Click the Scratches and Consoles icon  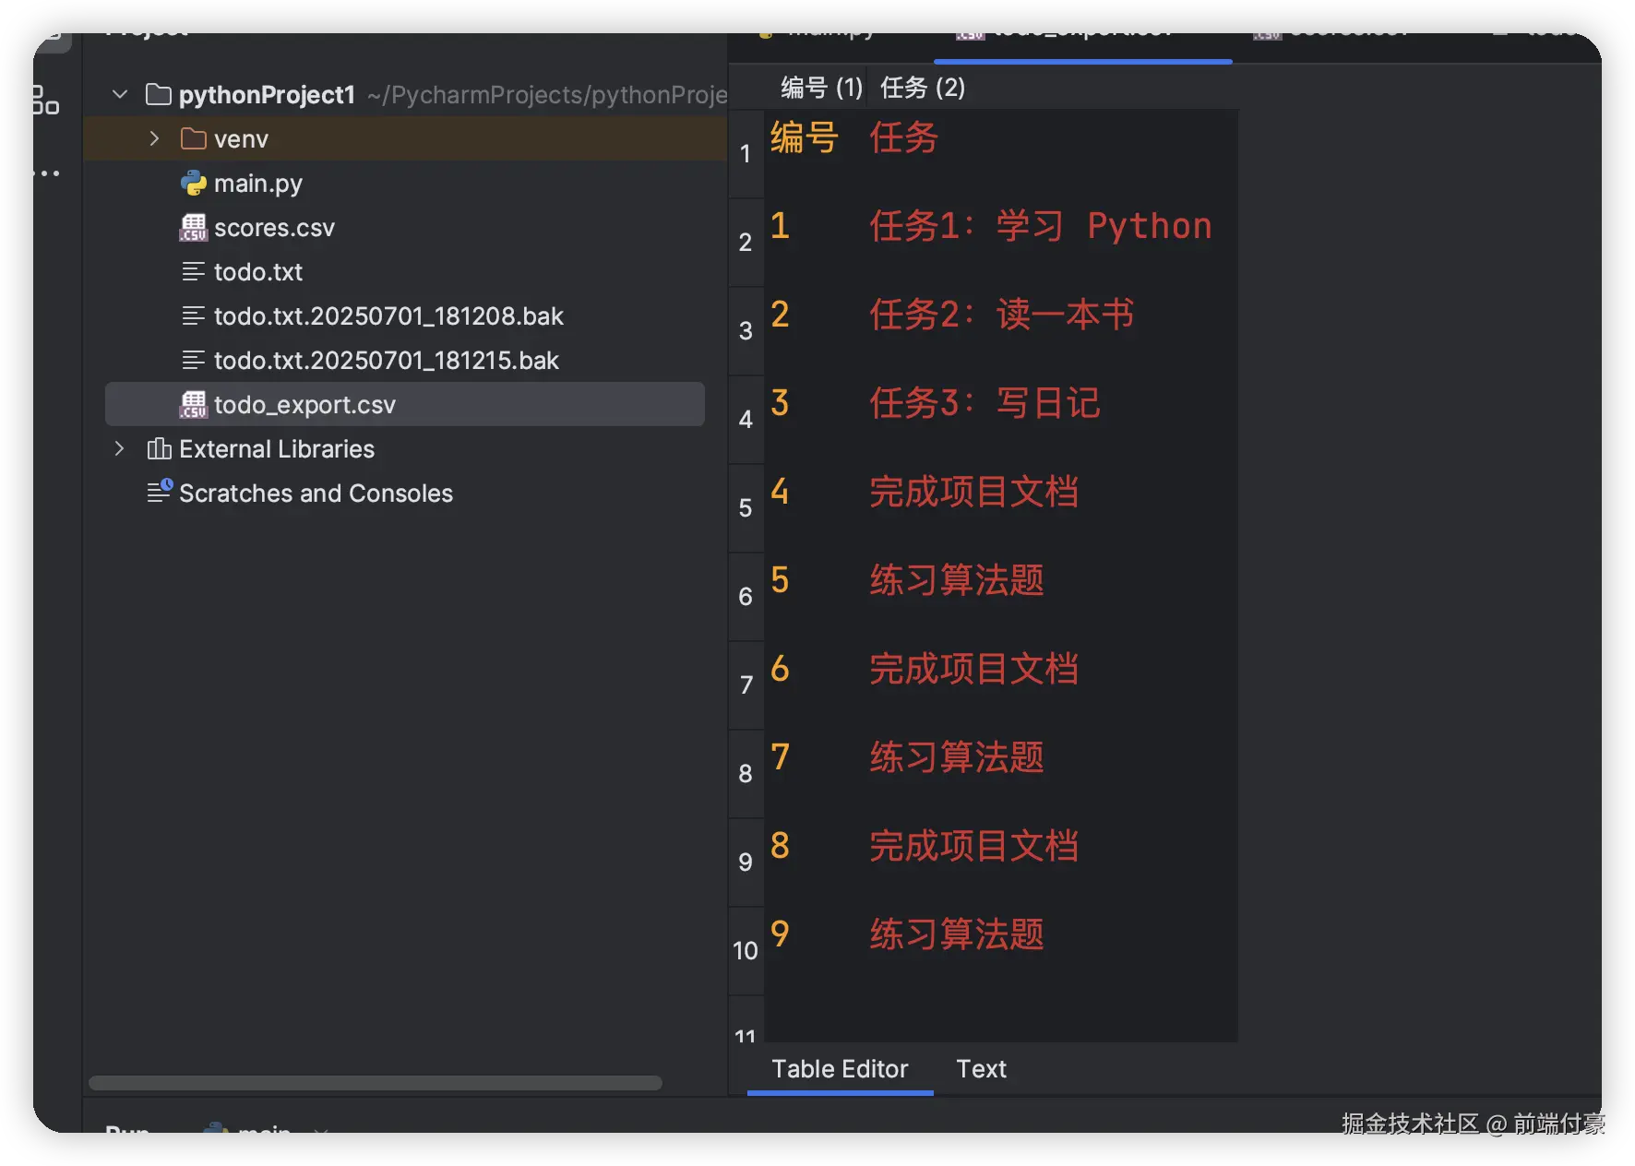160,492
